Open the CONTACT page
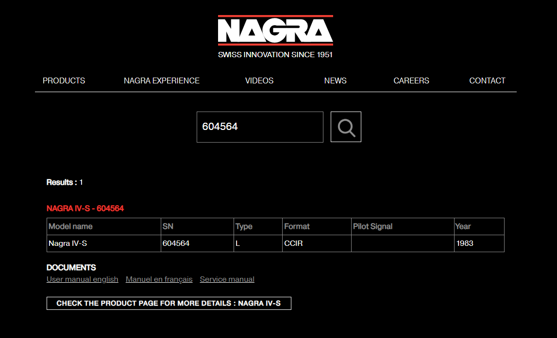 [x=488, y=81]
